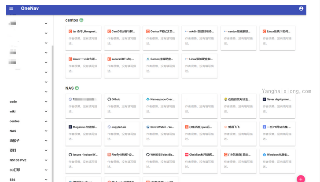Click the sidebar vertical scrollbar
320x182 pixels.
tap(52, 113)
